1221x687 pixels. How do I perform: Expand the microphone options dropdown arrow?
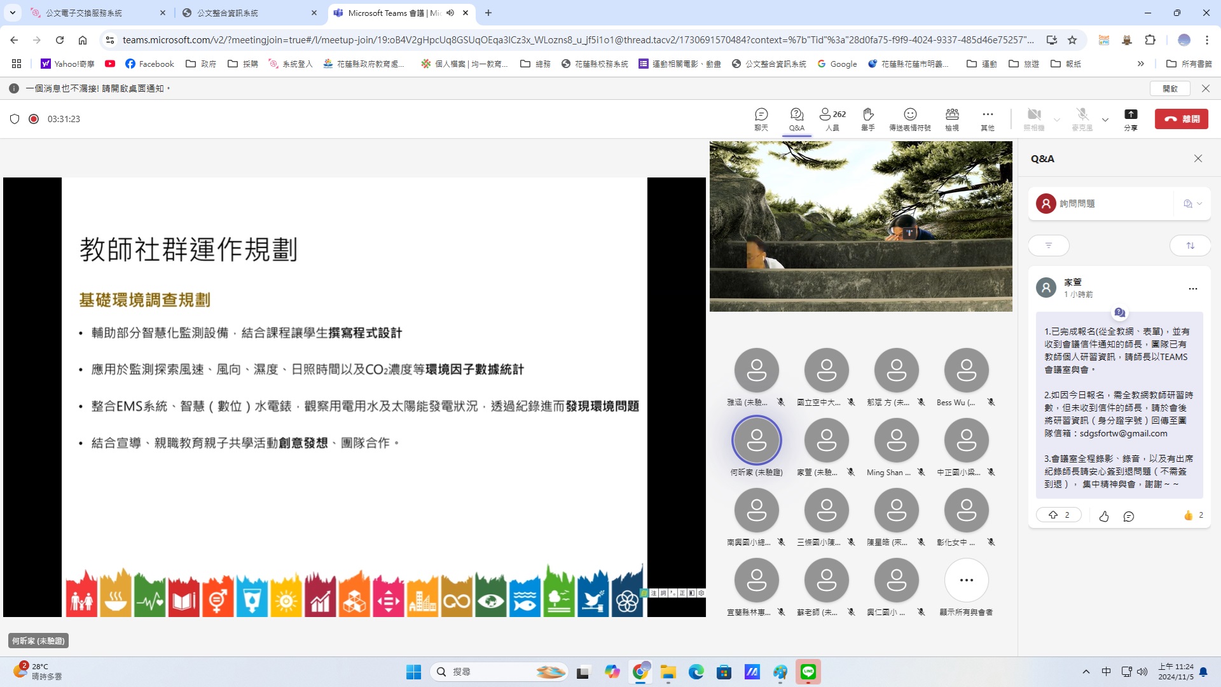pyautogui.click(x=1105, y=120)
